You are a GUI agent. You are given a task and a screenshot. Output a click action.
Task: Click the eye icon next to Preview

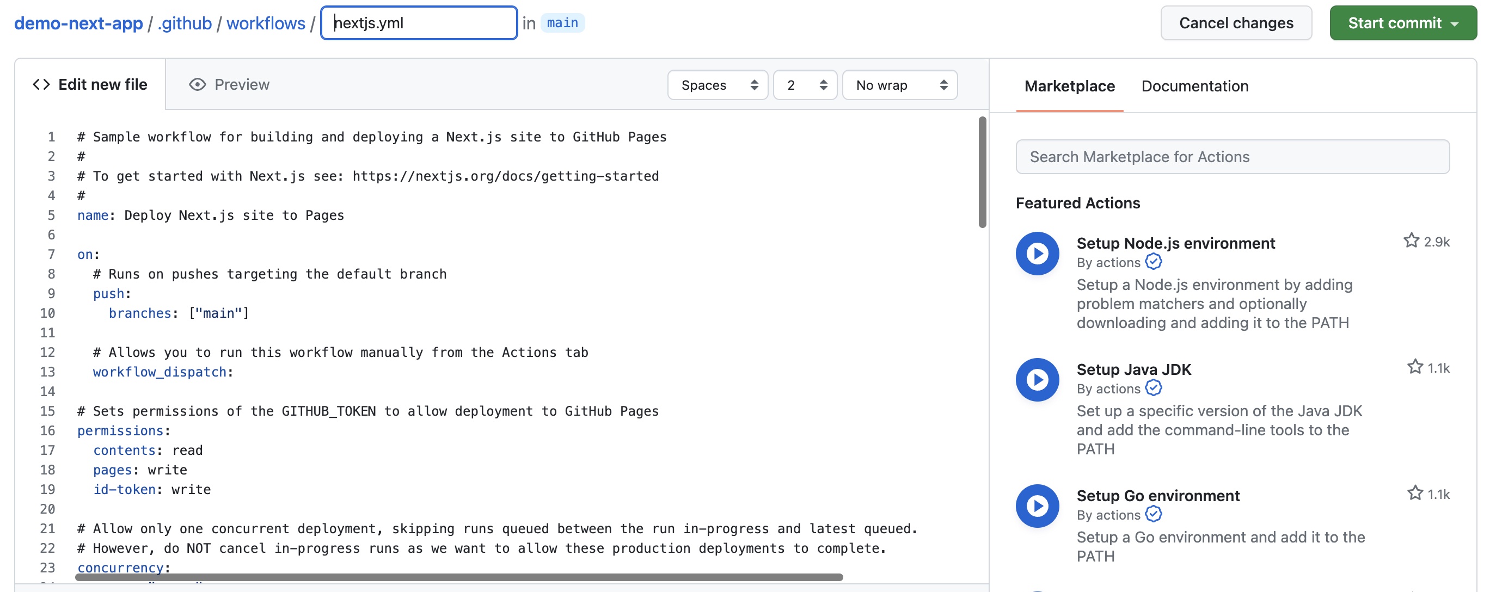pyautogui.click(x=198, y=84)
